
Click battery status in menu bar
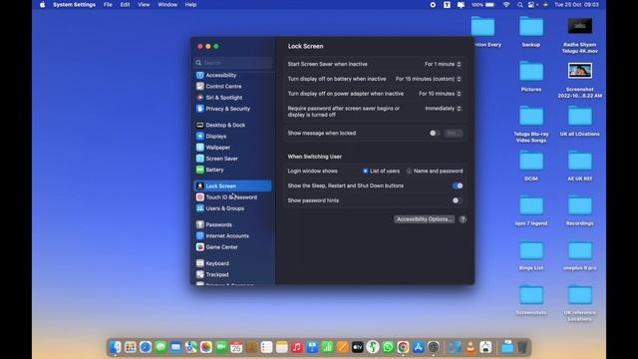pos(483,5)
